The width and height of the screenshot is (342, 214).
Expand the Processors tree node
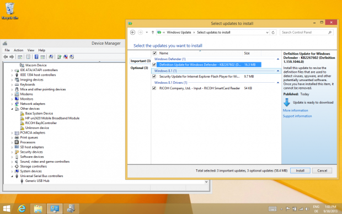click(x=12, y=142)
